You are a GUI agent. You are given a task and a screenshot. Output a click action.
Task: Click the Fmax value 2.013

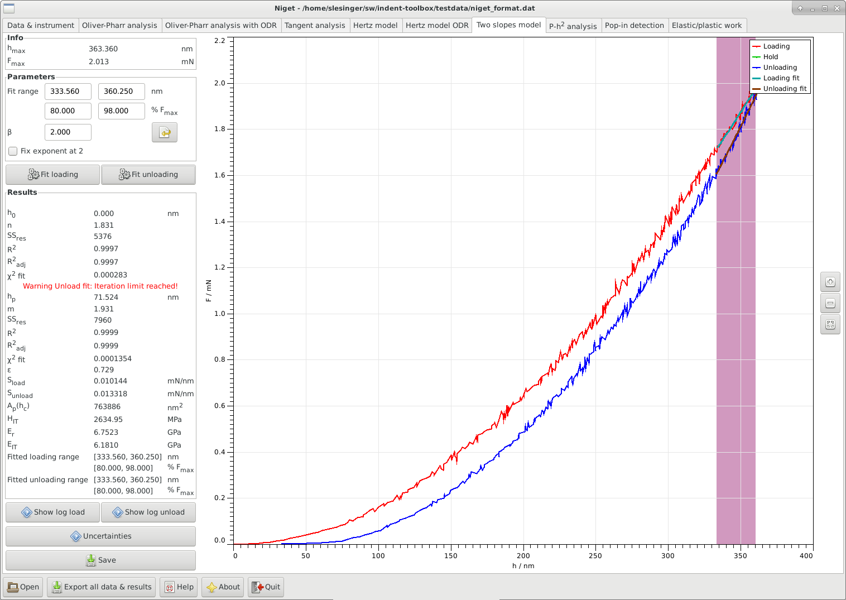click(x=99, y=62)
